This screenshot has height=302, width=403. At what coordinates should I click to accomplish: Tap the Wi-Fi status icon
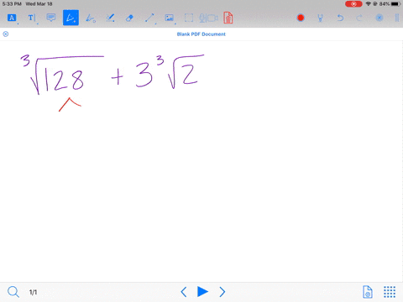point(368,4)
